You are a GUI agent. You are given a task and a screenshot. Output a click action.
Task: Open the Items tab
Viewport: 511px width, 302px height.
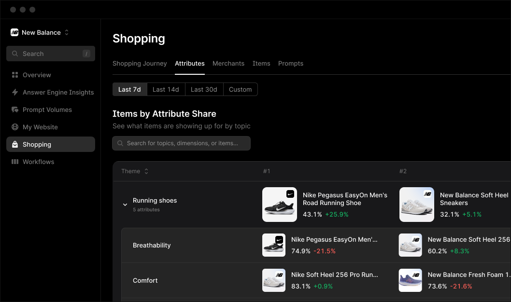(x=261, y=64)
